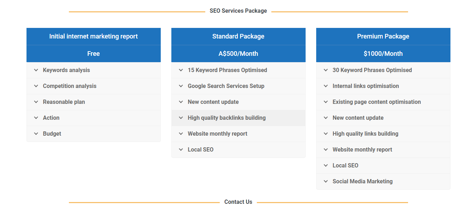The image size is (466, 219).
Task: Click chevron icon beside Budget
Action: [36, 134]
